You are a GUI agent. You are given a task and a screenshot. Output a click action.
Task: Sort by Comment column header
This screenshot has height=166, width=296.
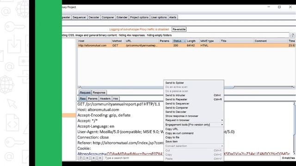pos(271,41)
